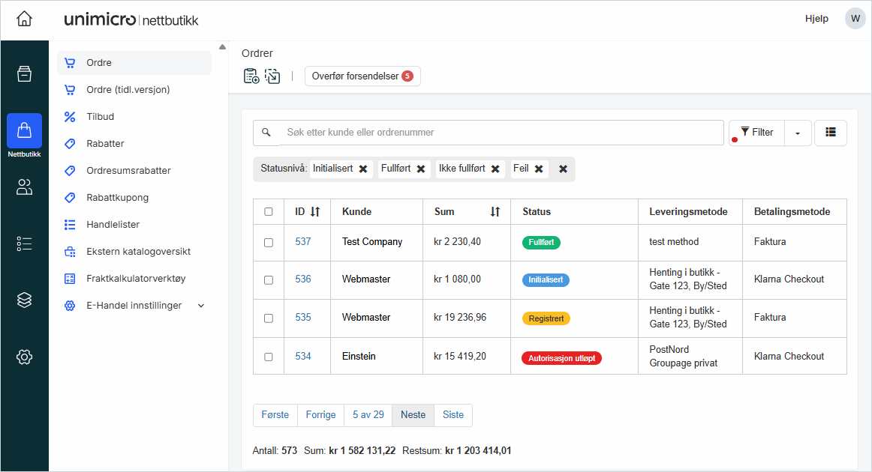Image resolution: width=872 pixels, height=472 pixels.
Task: Open the people icon in the dark sidebar
Action: click(x=24, y=187)
